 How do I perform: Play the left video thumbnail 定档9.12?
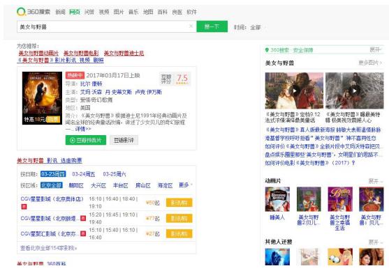[x=294, y=91]
